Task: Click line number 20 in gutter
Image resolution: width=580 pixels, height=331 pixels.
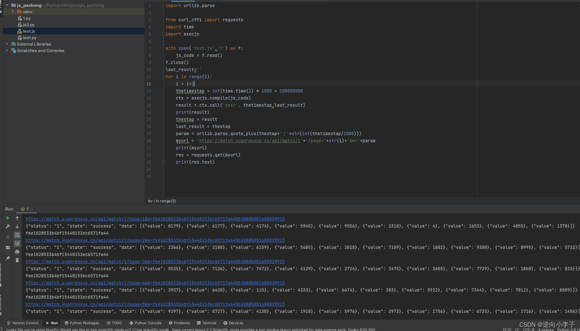Action: (x=149, y=141)
